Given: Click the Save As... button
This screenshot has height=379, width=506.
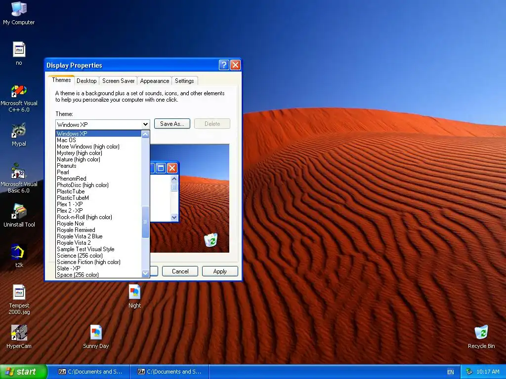Looking at the screenshot, I should click(172, 124).
